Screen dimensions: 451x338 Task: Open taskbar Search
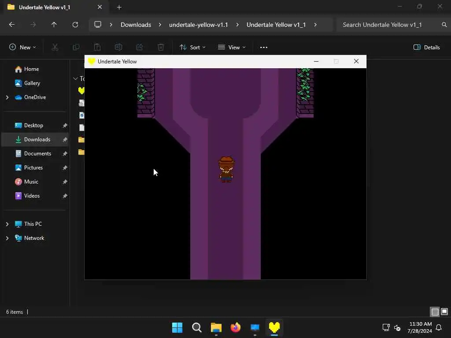tap(197, 327)
